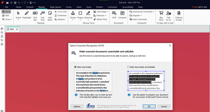This screenshot has width=210, height=112.
Task: Open the Erase ribbon tab
Action: coord(89,7)
